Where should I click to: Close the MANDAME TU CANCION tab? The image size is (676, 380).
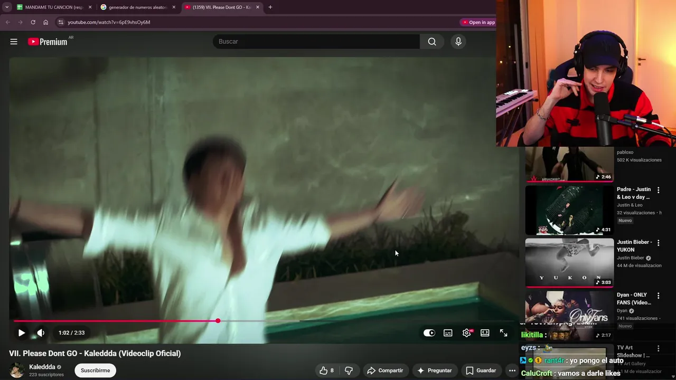pos(90,7)
